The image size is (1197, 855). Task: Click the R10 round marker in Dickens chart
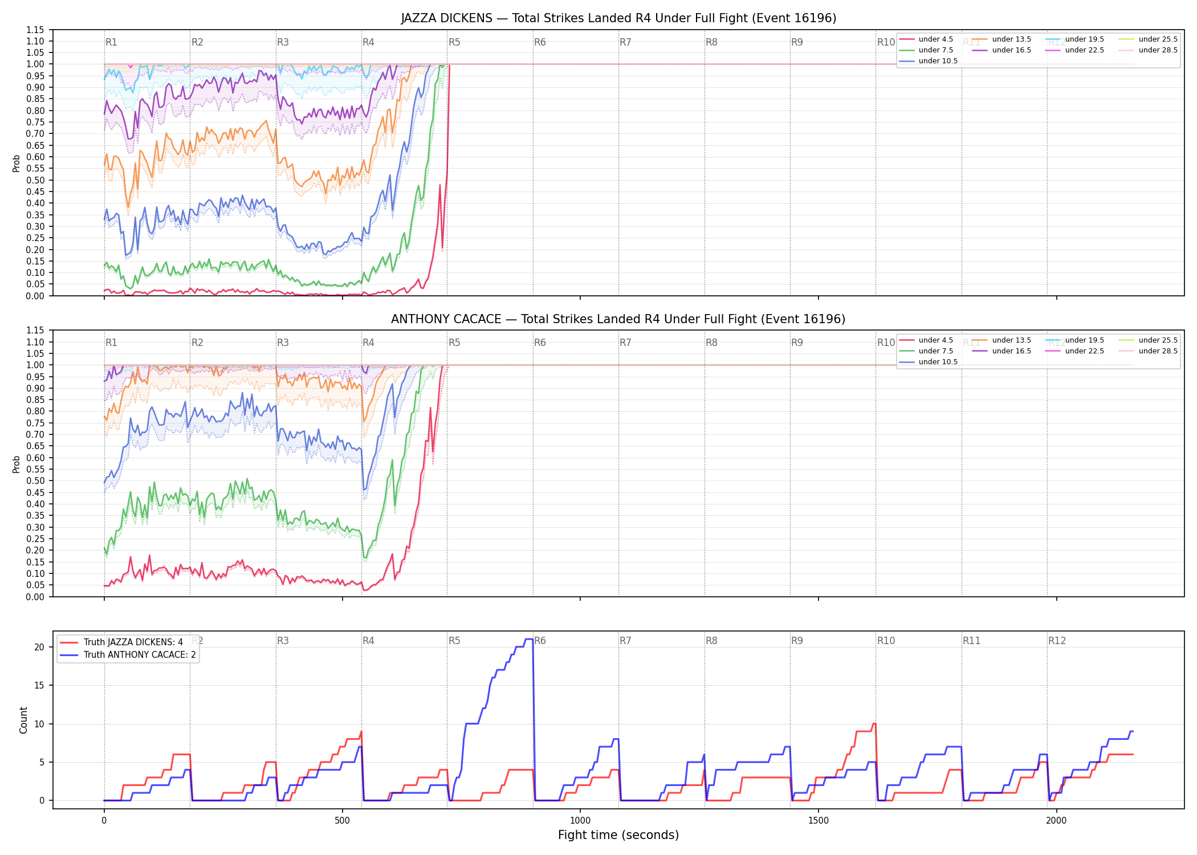click(x=886, y=42)
